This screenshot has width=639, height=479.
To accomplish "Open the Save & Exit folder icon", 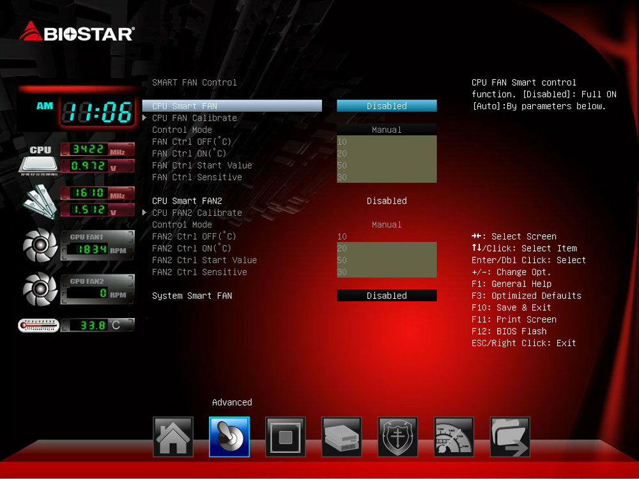I will tap(510, 437).
